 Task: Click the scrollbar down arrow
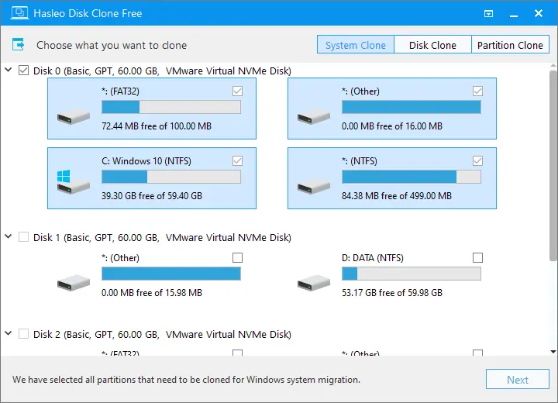tap(553, 352)
